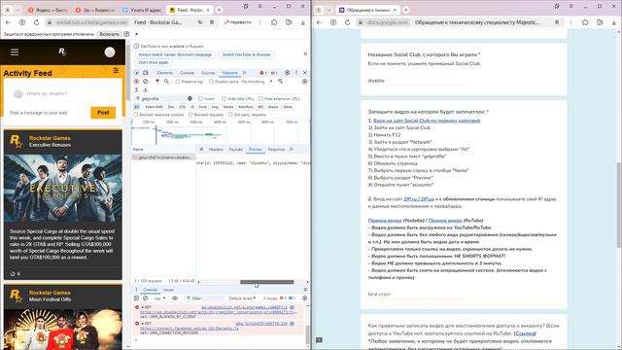This screenshot has height=350, width=622.
Task: Clear the getprofile filter text
Action: coord(190,98)
